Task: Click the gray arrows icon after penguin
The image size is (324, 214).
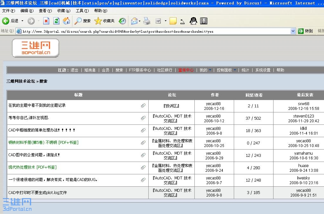Action: pos(204,21)
